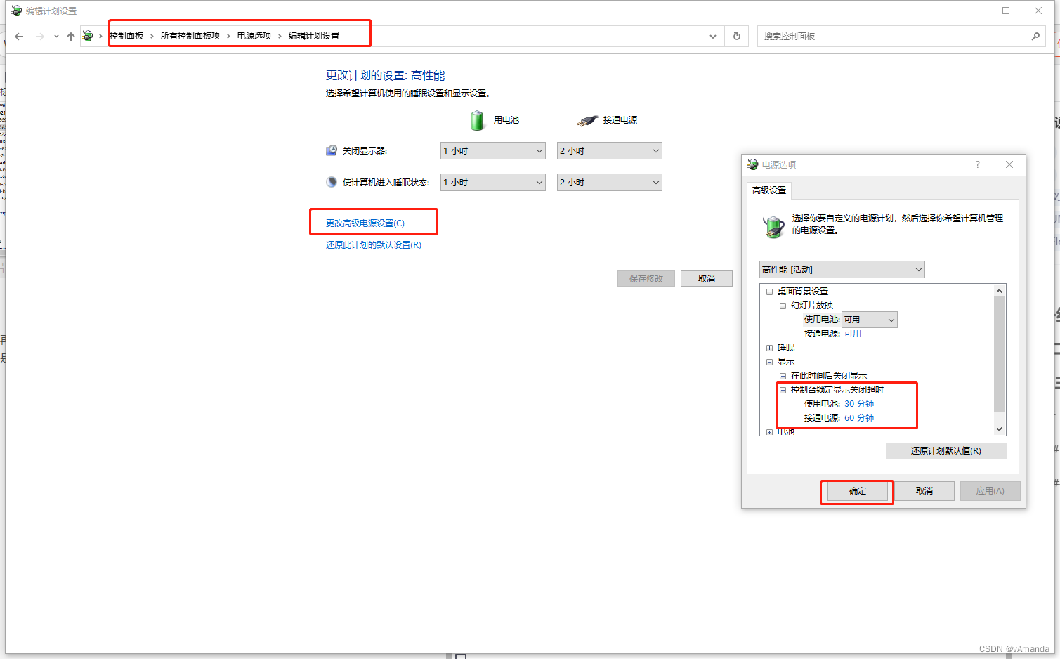This screenshot has height=659, width=1060.
Task: Click the power options icon in address bar
Action: pos(88,36)
